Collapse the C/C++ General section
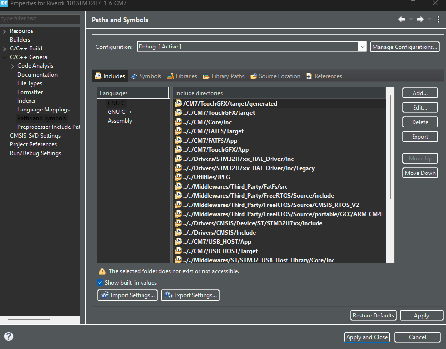 pyautogui.click(x=4, y=57)
